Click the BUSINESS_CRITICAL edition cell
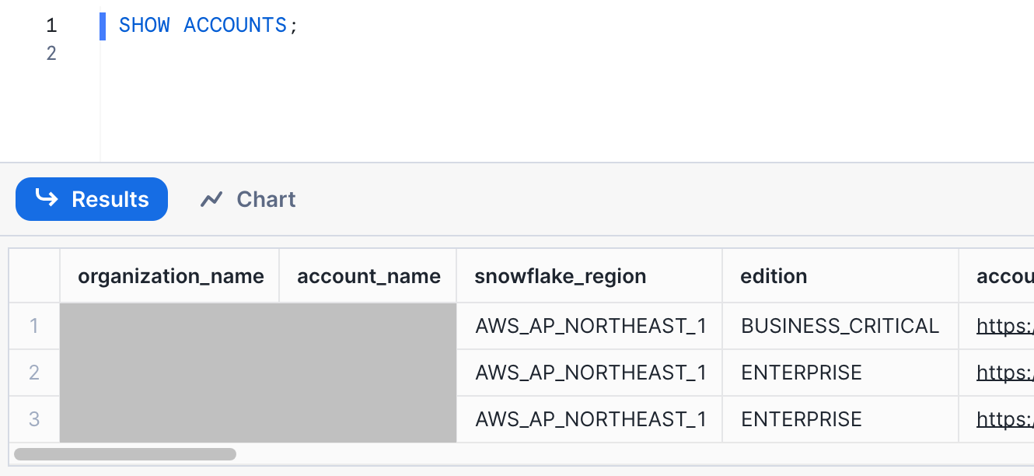This screenshot has width=1034, height=476. pyautogui.click(x=840, y=326)
